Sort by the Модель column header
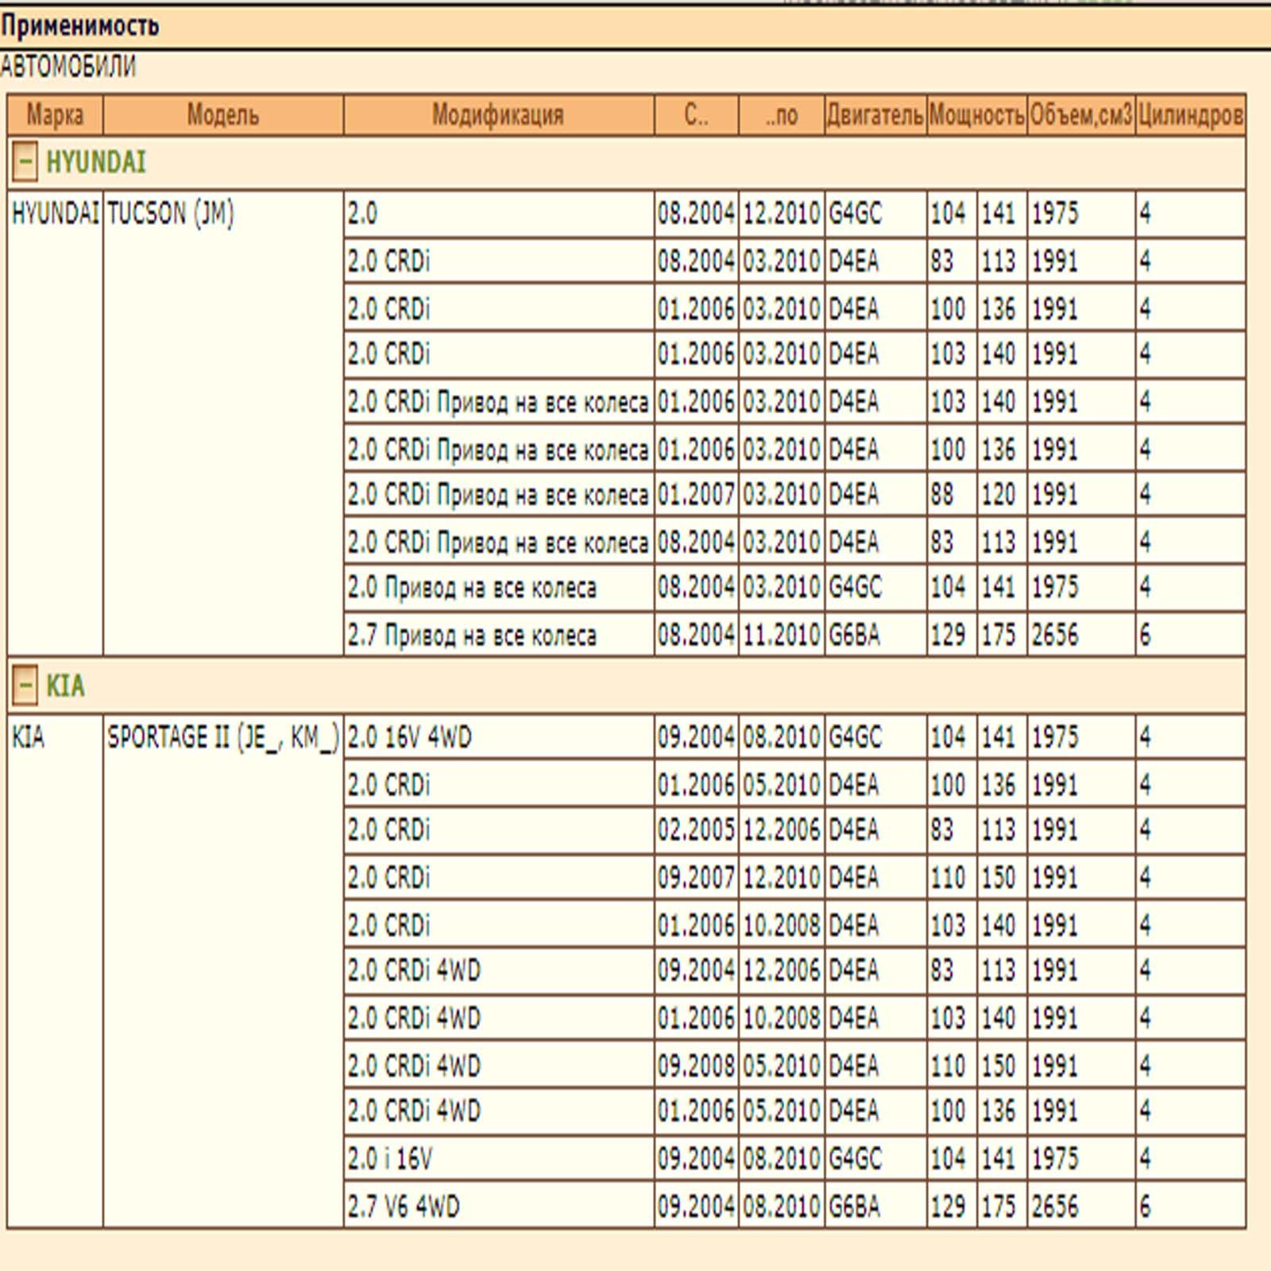Viewport: 1271px width, 1271px height. (x=222, y=115)
